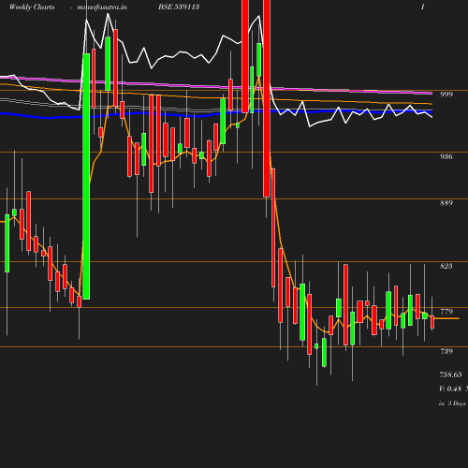Click the 936 price axis label
The height and width of the screenshot is (468, 468).
(x=446, y=156)
